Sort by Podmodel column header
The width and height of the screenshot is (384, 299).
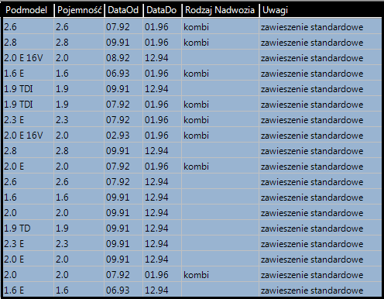(28, 10)
